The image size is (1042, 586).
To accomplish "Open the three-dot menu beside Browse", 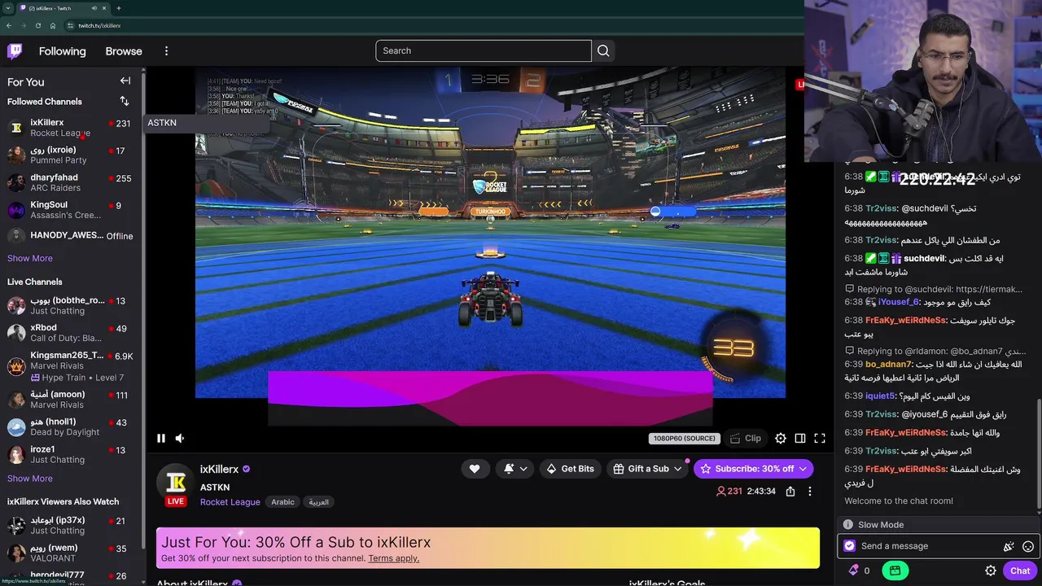I will [166, 51].
